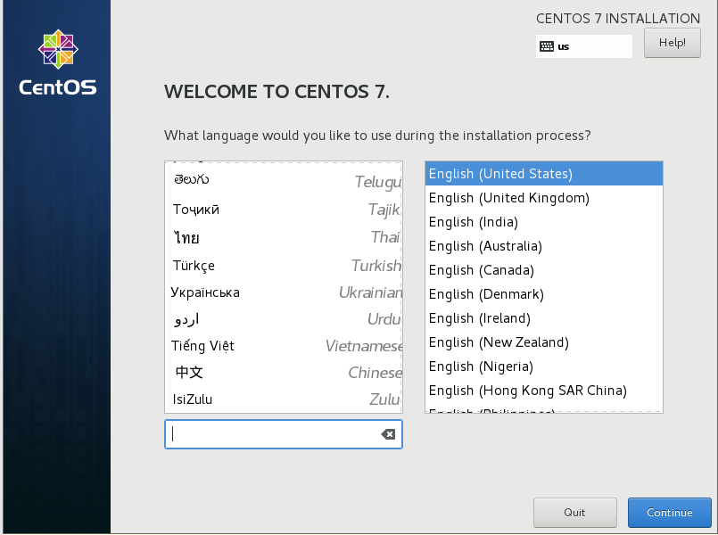
Task: Choose English (United States) locale
Action: [x=543, y=174]
